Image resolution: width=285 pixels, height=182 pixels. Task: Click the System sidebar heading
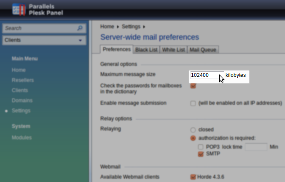(x=21, y=126)
